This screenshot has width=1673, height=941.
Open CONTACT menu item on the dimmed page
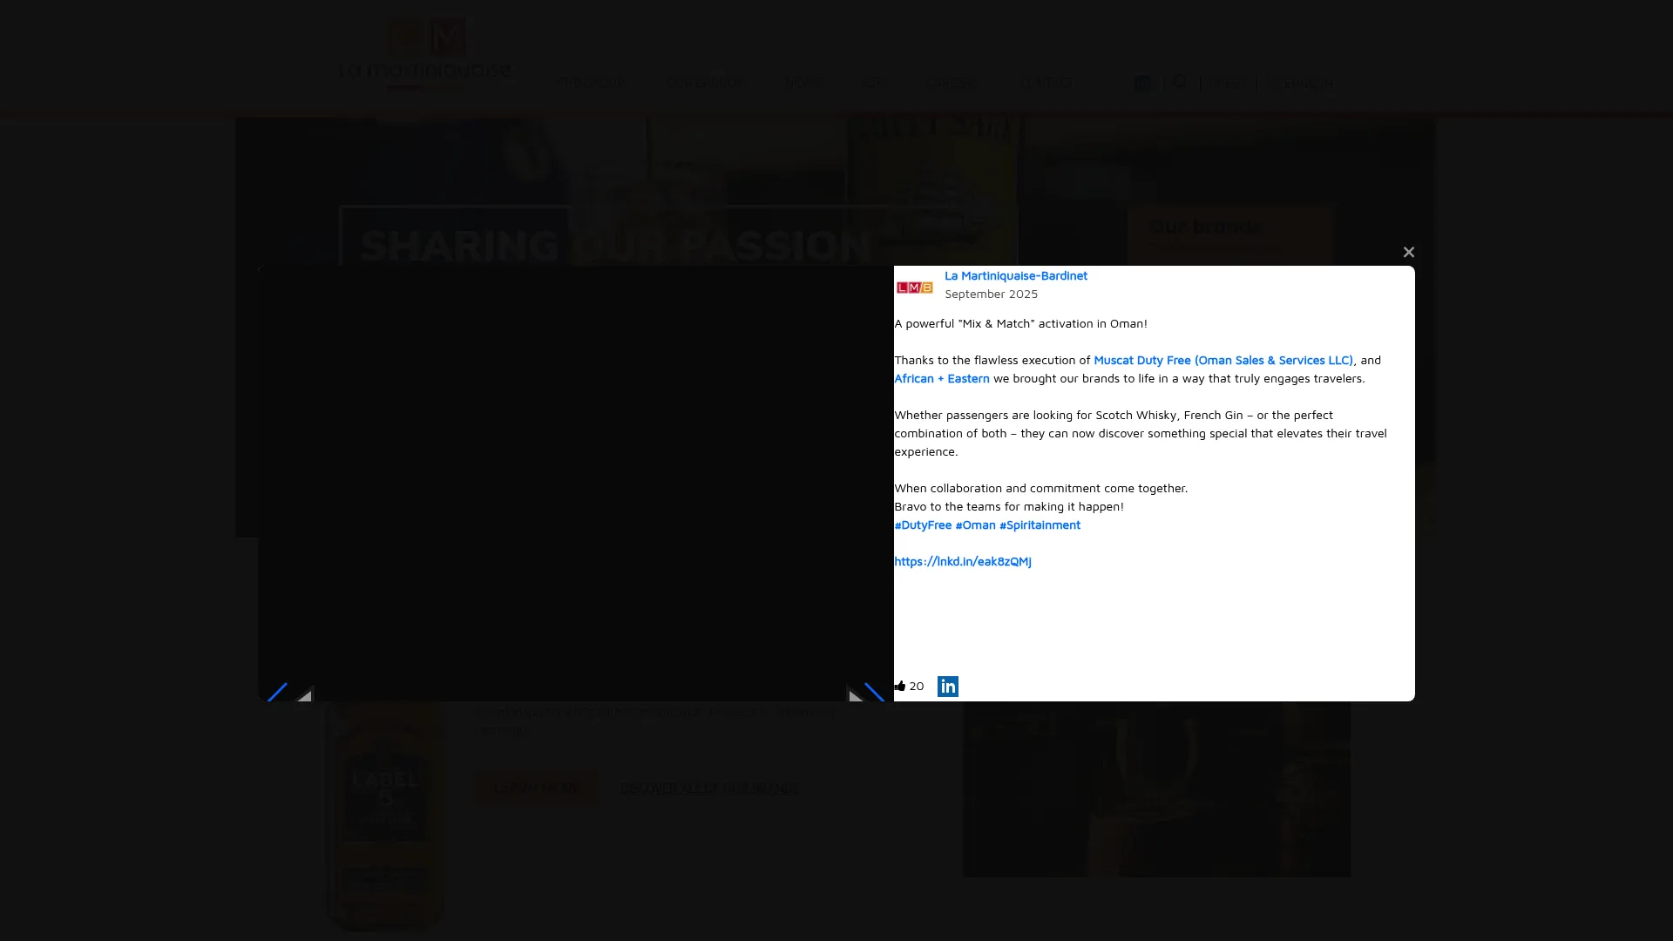click(x=1047, y=83)
